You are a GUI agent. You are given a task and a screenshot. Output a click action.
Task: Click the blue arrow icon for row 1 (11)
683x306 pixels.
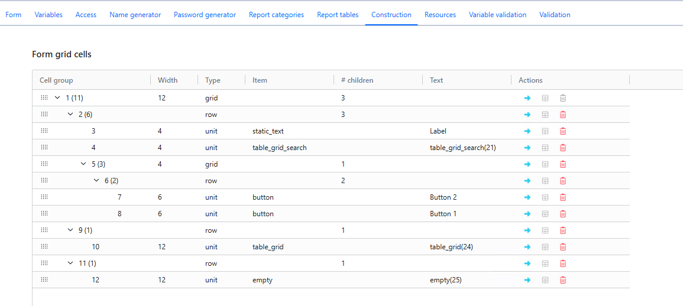coord(527,98)
